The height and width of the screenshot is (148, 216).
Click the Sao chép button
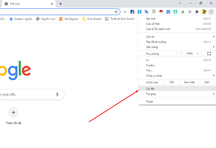[x=189, y=82]
